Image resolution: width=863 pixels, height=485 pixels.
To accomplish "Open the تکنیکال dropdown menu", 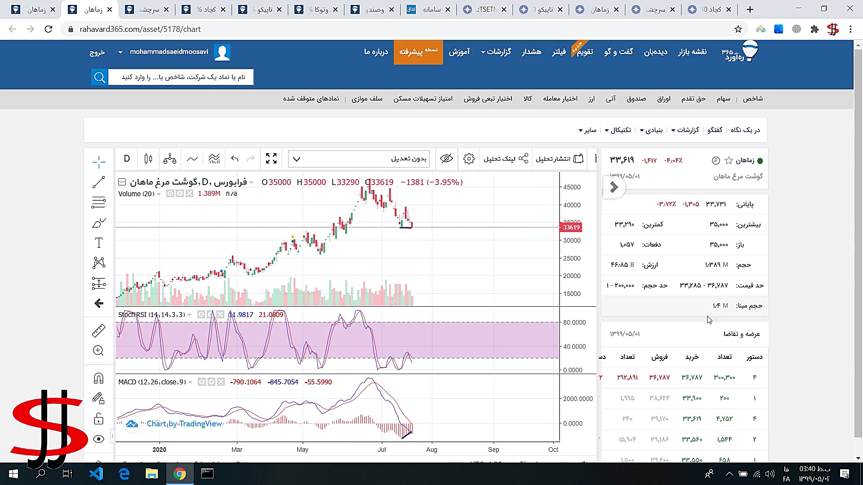I will pyautogui.click(x=618, y=130).
